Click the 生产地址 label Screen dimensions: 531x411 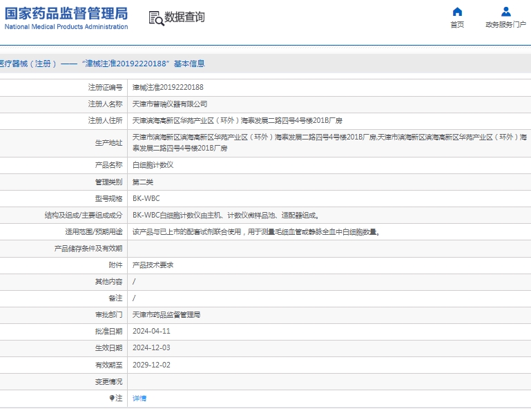point(108,143)
